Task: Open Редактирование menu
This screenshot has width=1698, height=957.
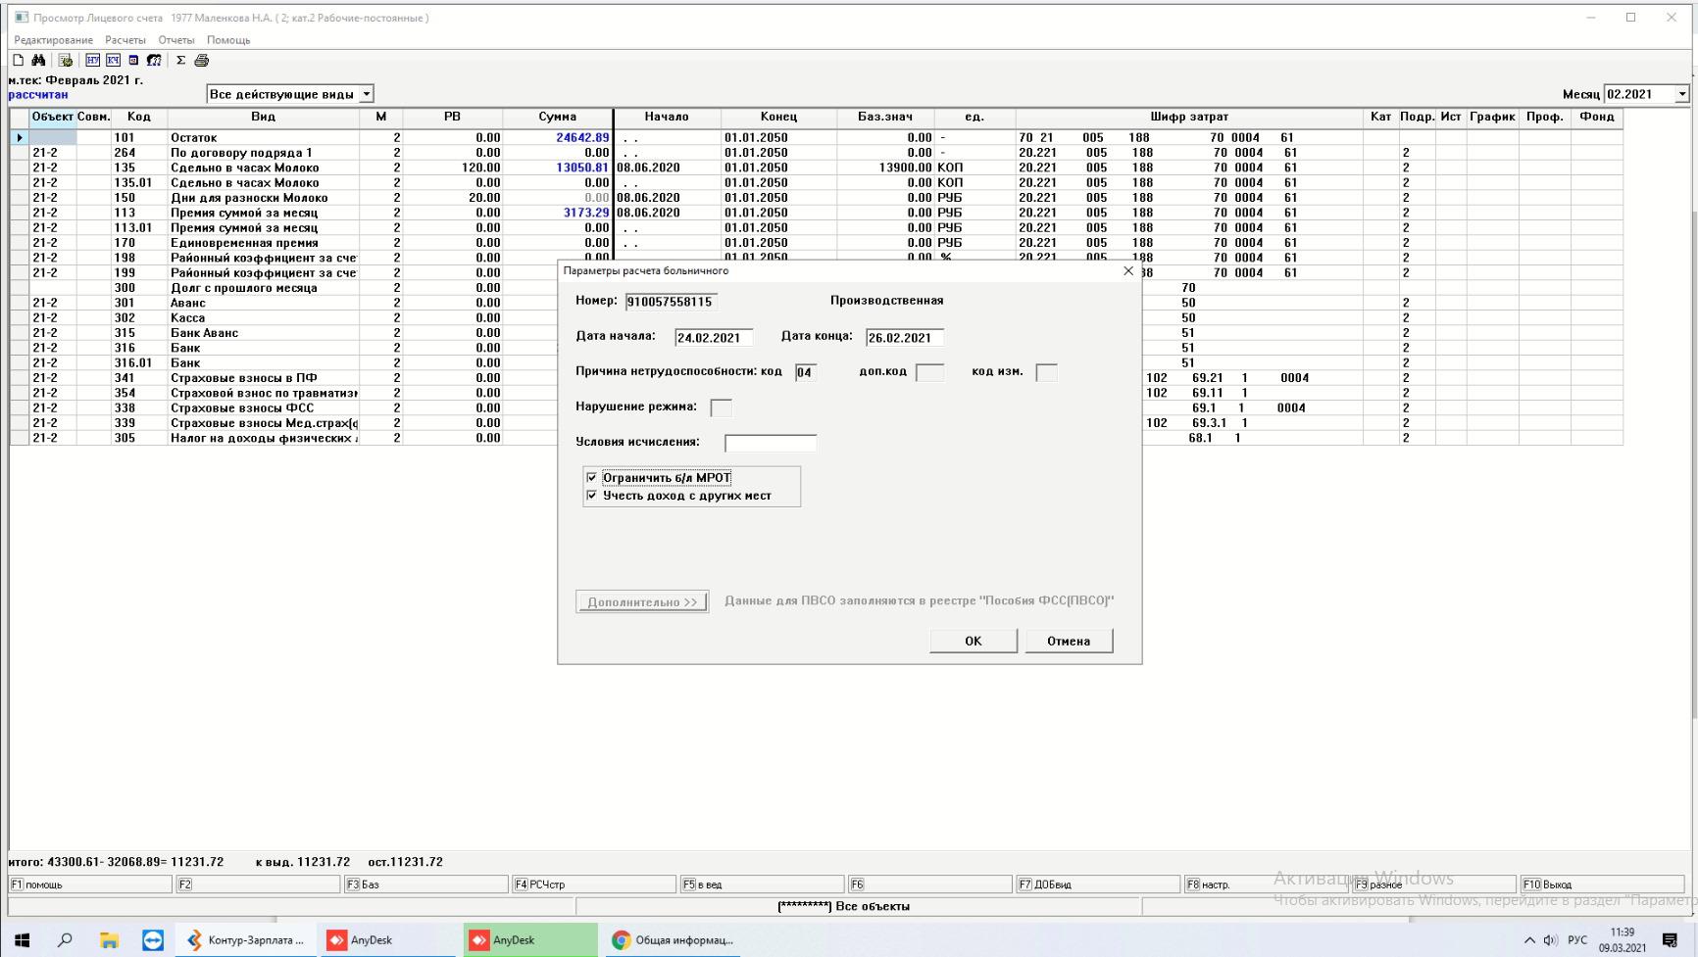Action: point(54,40)
